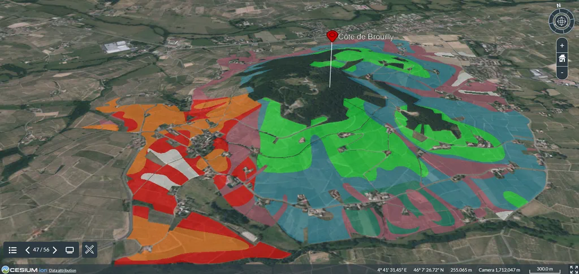The width and height of the screenshot is (579, 274).
Task: Click the Camera 1,712.047 m readout
Action: [500, 270]
